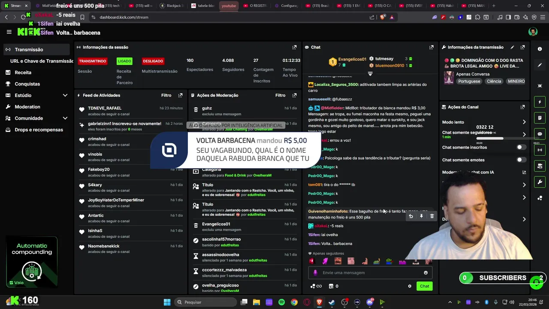Screen dimensions: 549x309
Task: Open the user avatar at the top right
Action: 533,32
